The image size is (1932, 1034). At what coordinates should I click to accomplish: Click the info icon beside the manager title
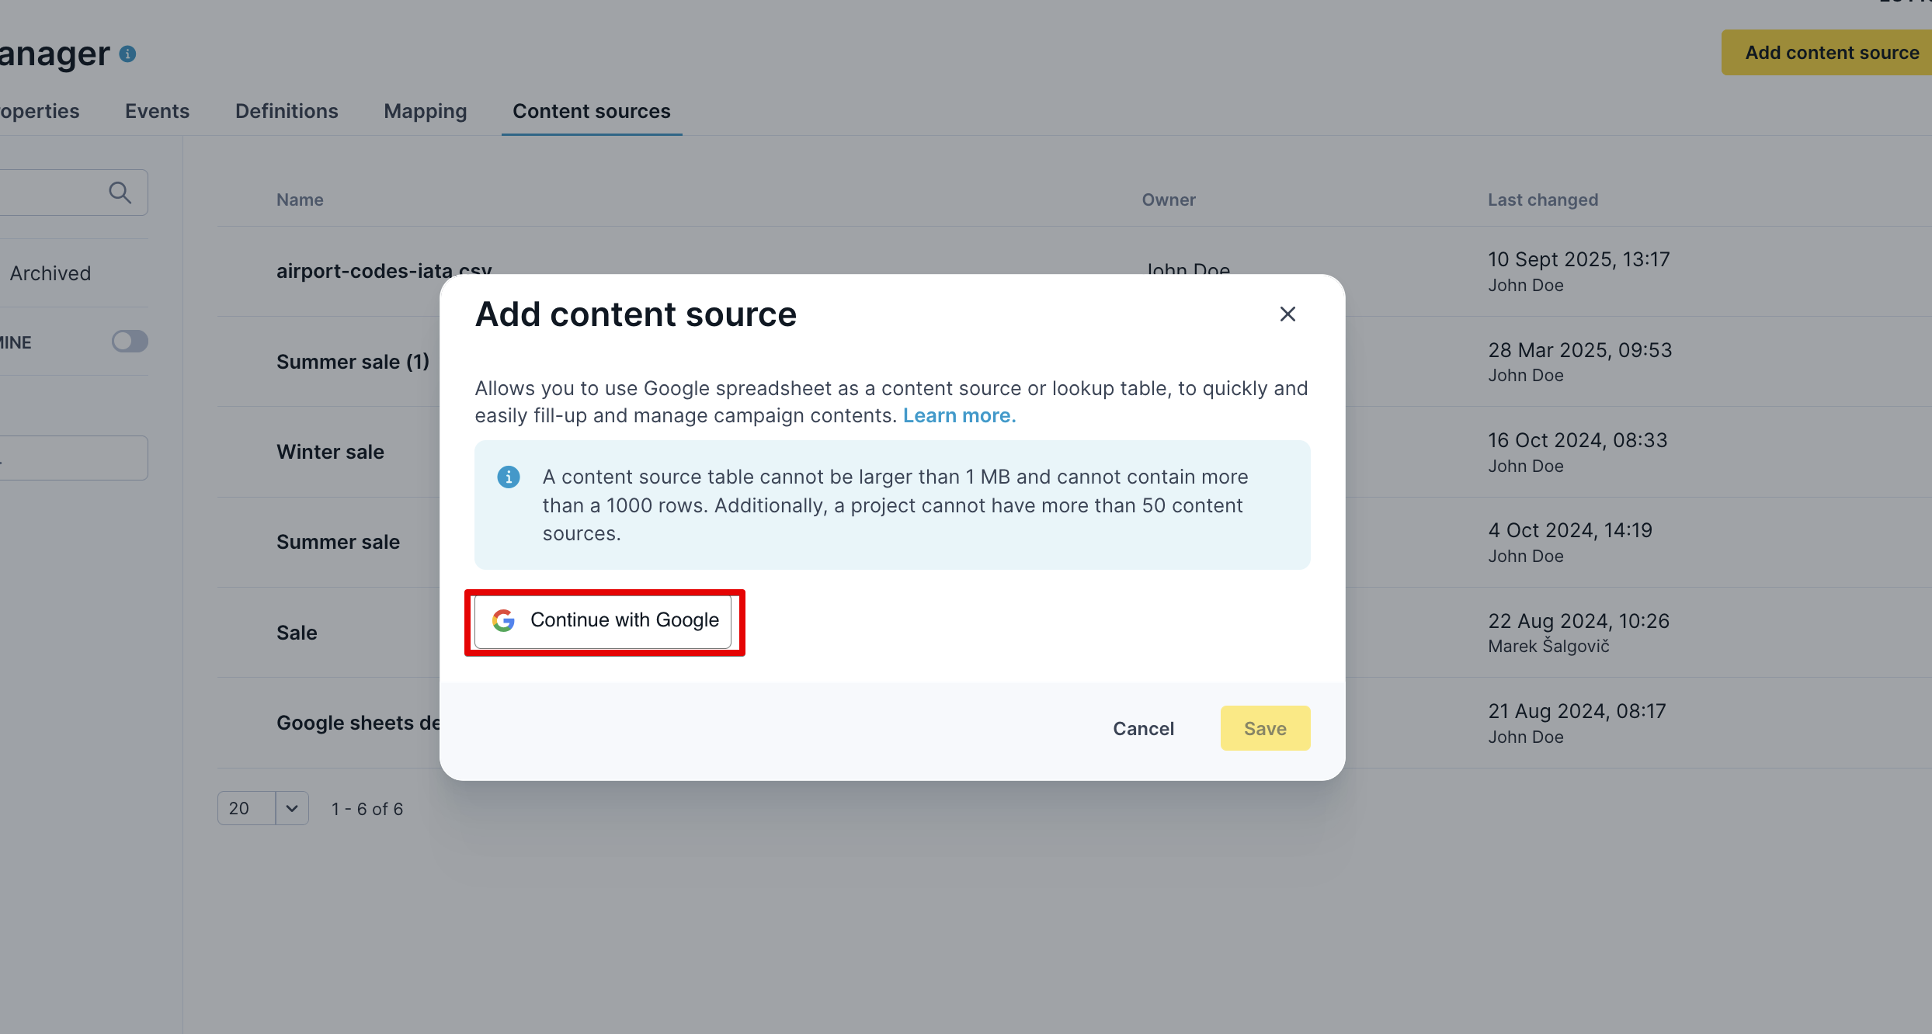[x=128, y=54]
